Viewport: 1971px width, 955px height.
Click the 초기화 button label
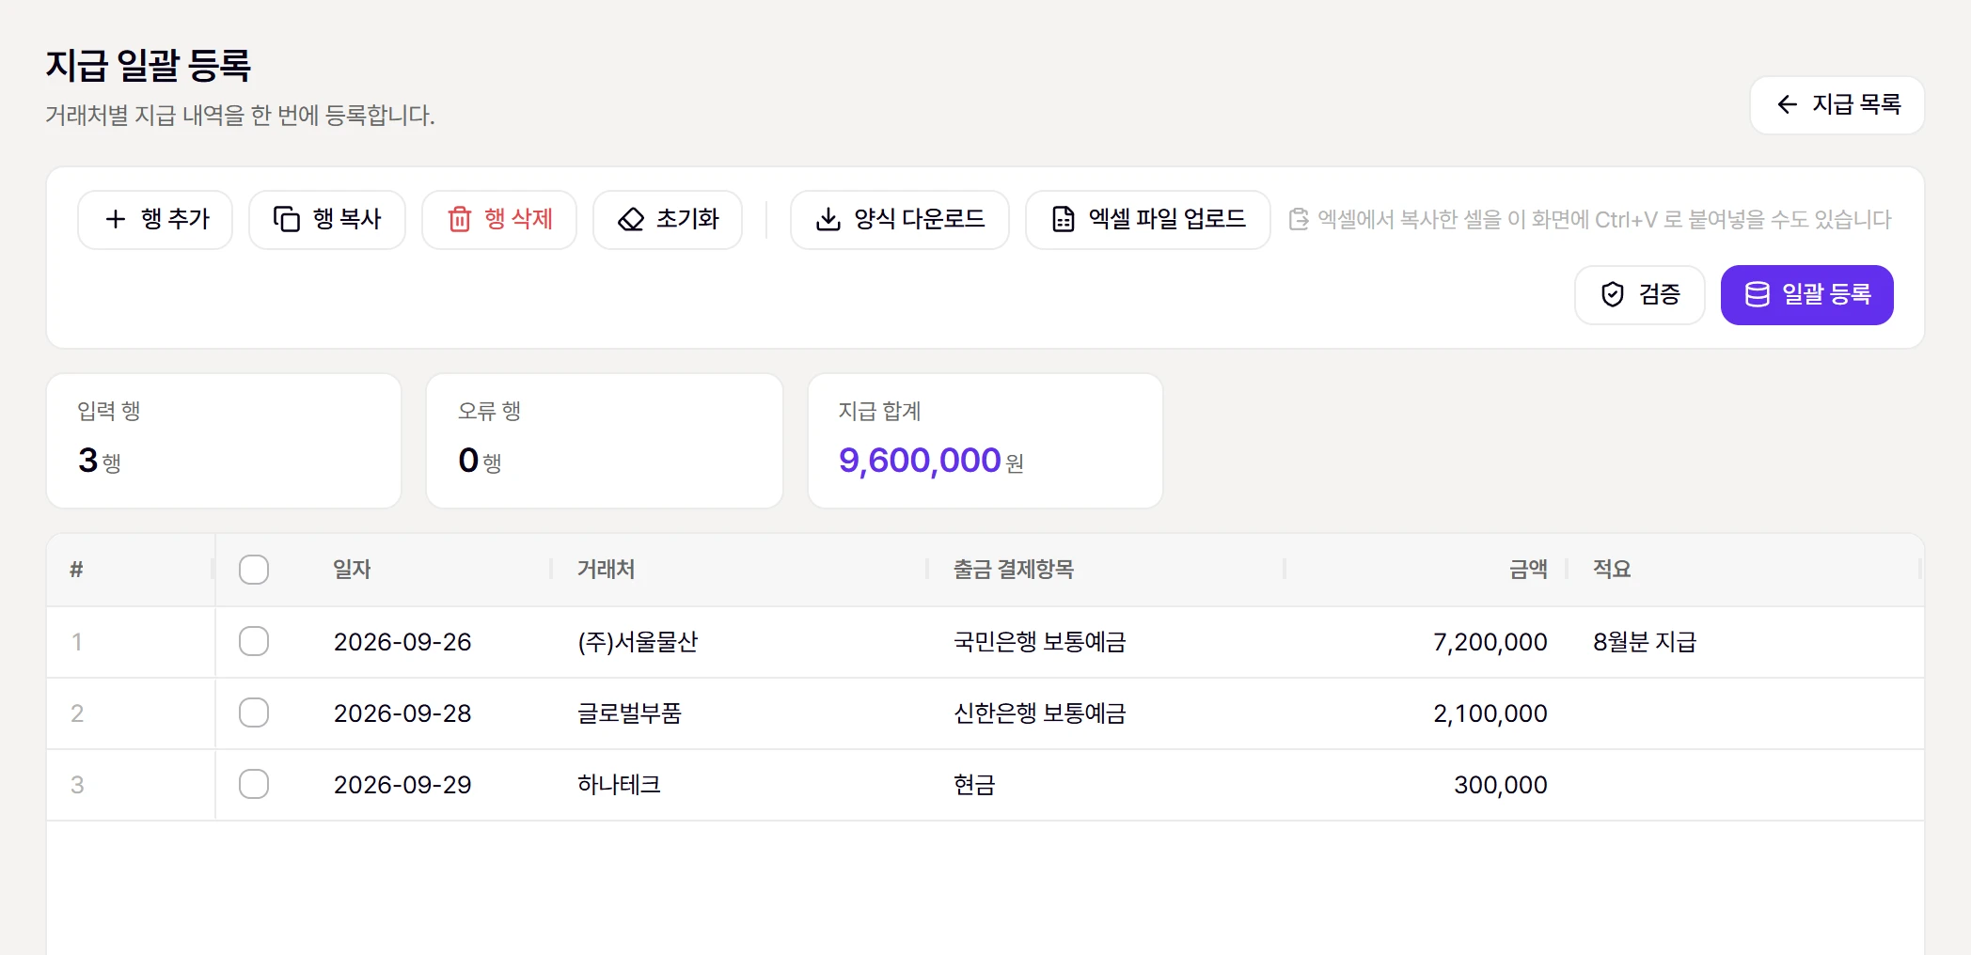[x=687, y=219]
